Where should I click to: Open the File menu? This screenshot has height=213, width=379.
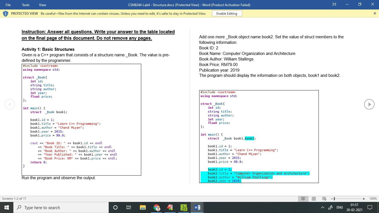tap(8, 5)
